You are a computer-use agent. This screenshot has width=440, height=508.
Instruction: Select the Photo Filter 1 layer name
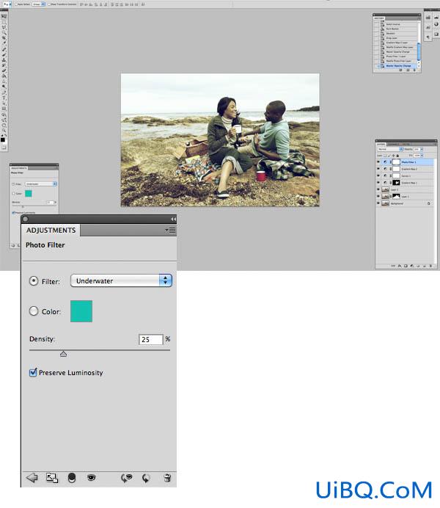click(408, 162)
